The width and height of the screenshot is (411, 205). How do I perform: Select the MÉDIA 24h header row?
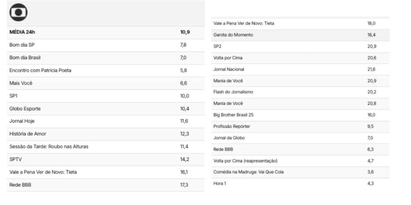(106, 32)
